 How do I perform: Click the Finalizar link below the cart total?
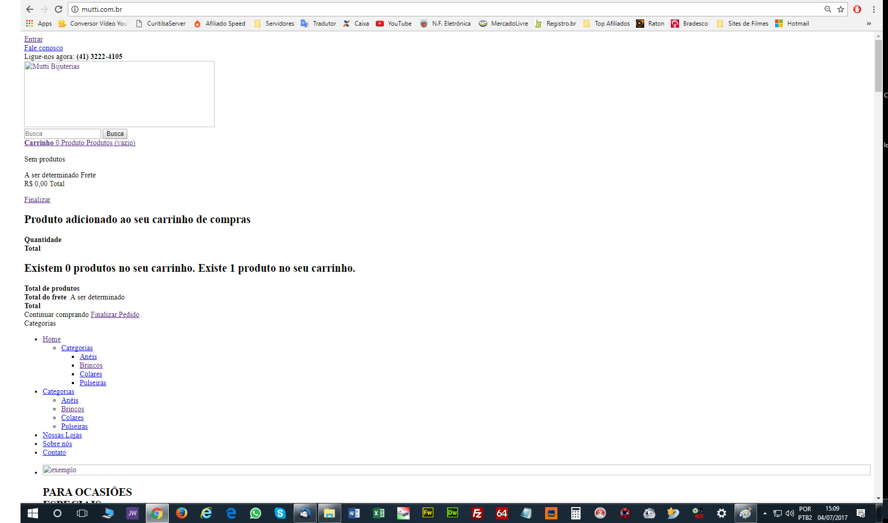pos(37,200)
